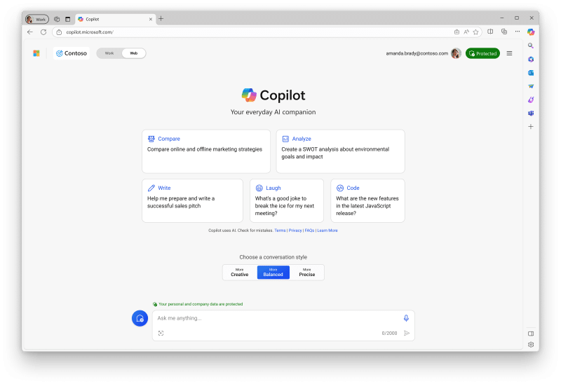This screenshot has height=384, width=561.
Task: Click 'Your personal and company data are protected' text
Action: point(201,304)
